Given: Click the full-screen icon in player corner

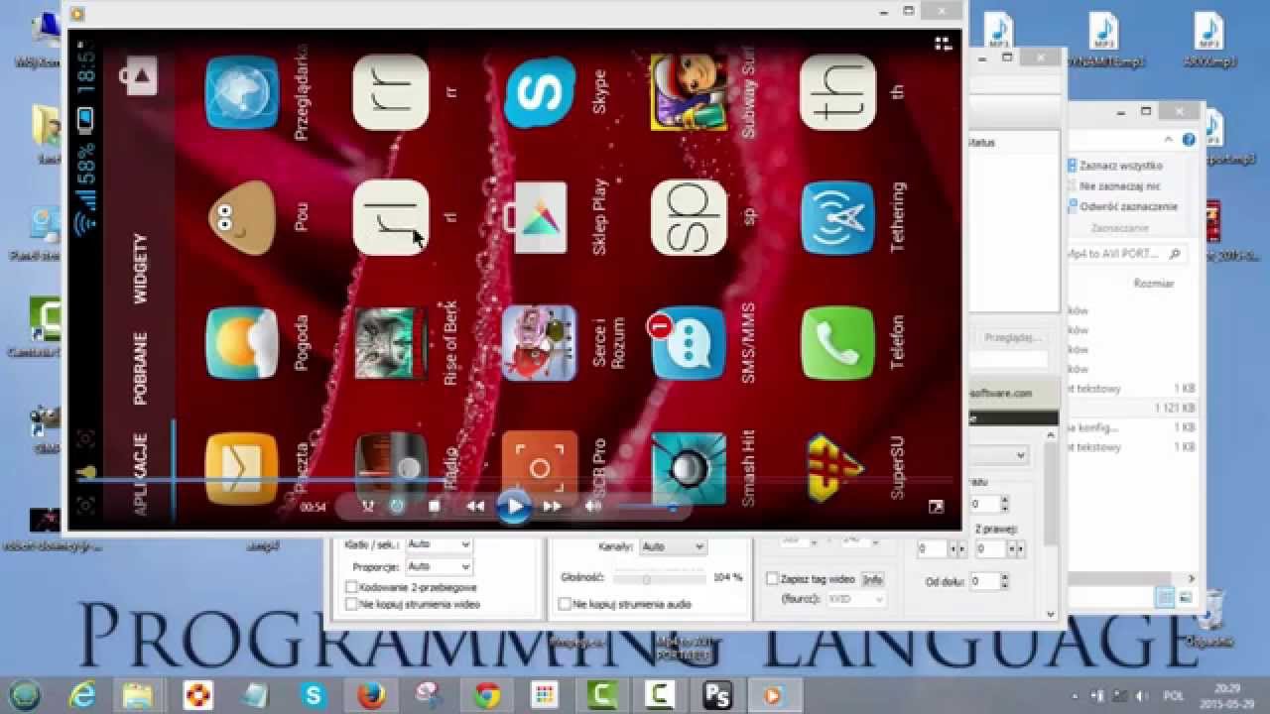Looking at the screenshot, I should [x=935, y=507].
